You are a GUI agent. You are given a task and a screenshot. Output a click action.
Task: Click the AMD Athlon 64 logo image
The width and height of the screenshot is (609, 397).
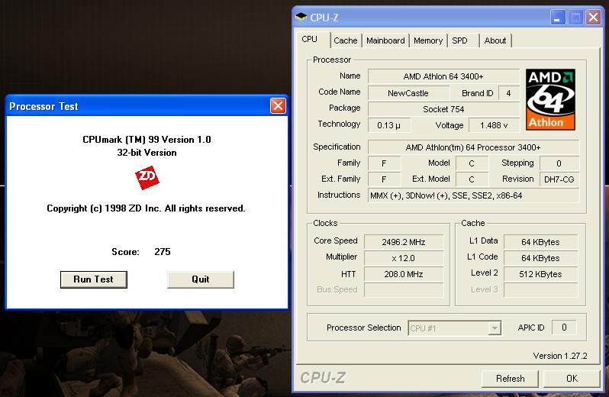(550, 99)
